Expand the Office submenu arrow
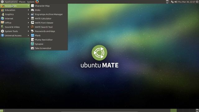This screenshot has height=112, width=199. (28, 23)
